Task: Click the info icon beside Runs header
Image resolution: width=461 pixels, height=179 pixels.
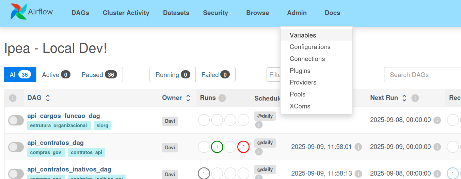Action: (x=222, y=98)
